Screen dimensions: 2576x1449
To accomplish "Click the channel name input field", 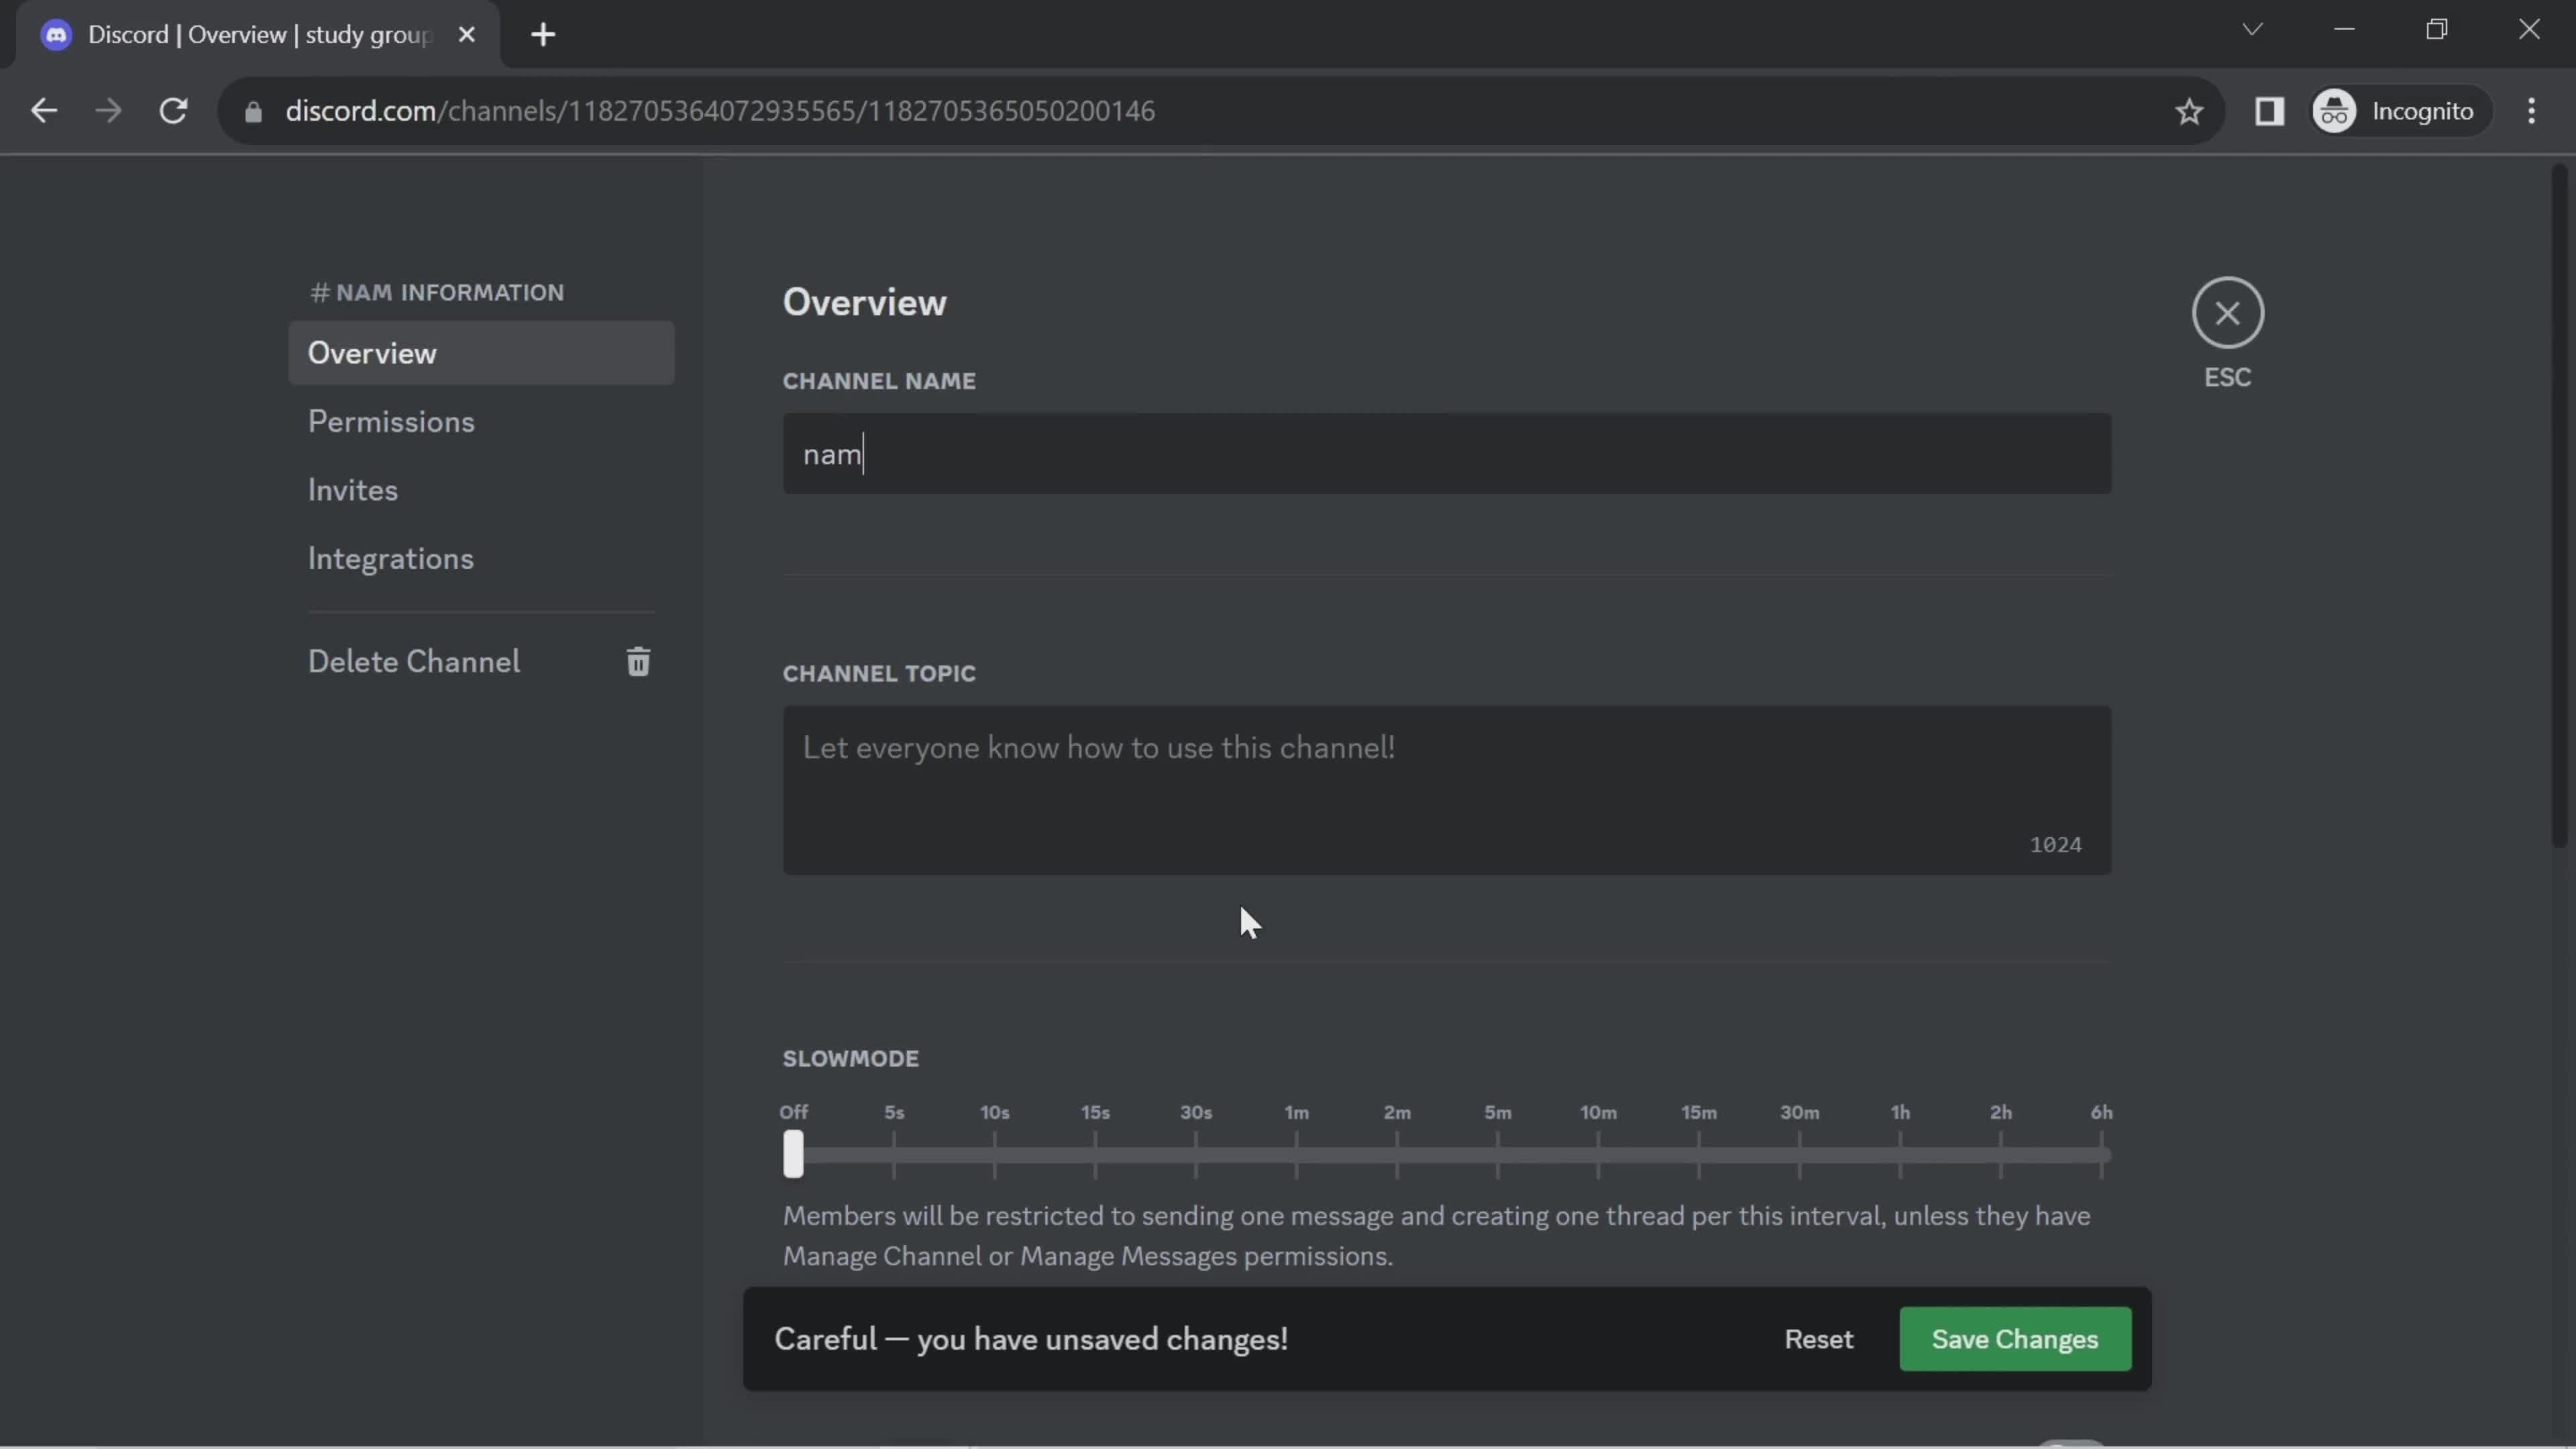I will pyautogui.click(x=1447, y=453).
